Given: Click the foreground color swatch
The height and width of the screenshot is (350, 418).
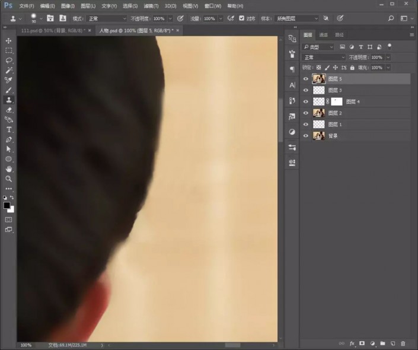Looking at the screenshot, I should pos(7,205).
